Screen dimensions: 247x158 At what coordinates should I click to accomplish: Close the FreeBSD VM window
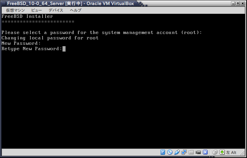click(243, 3)
